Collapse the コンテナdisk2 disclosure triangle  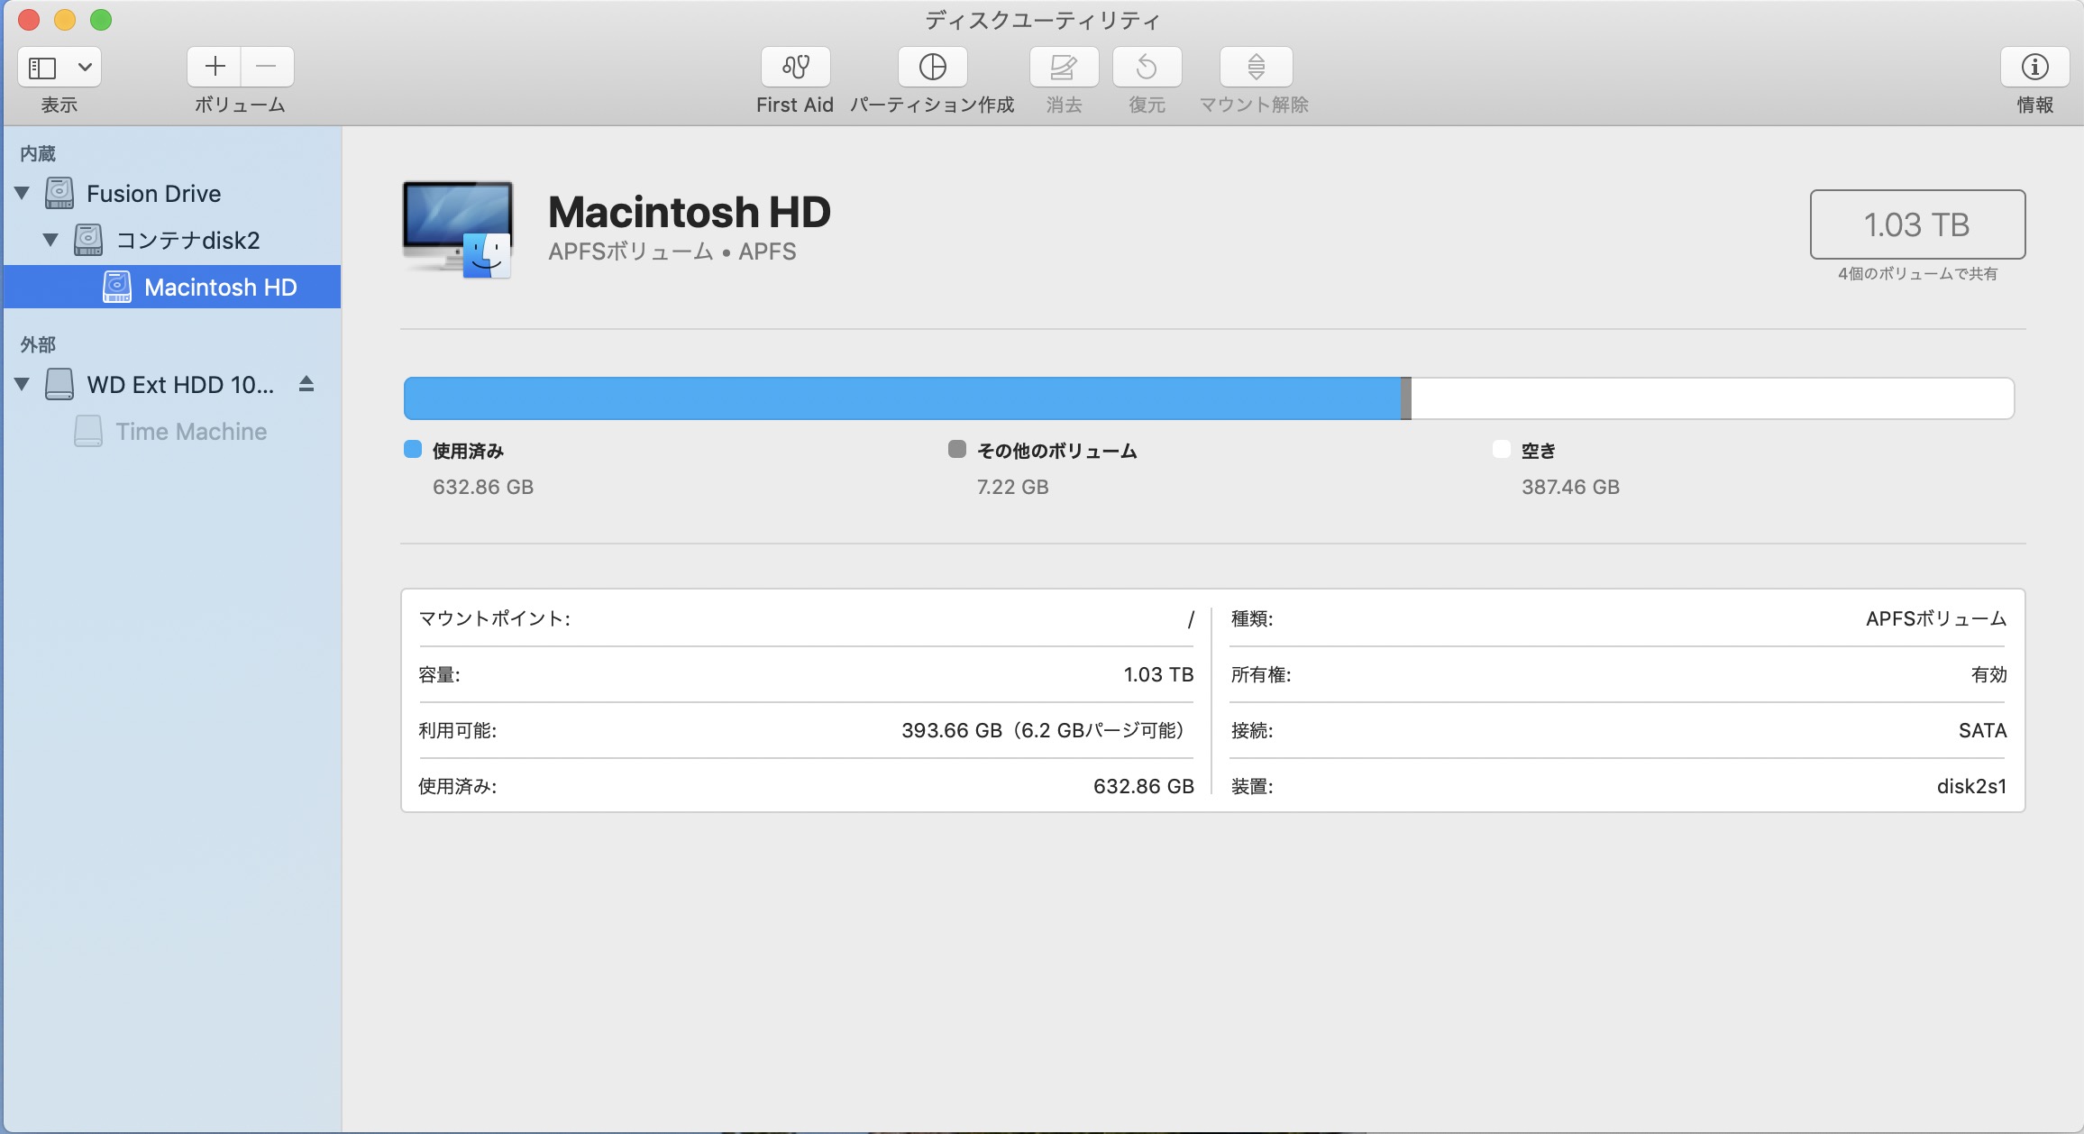[x=51, y=240]
